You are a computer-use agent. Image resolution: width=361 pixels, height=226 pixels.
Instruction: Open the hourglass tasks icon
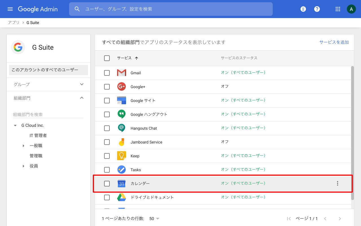click(303, 9)
